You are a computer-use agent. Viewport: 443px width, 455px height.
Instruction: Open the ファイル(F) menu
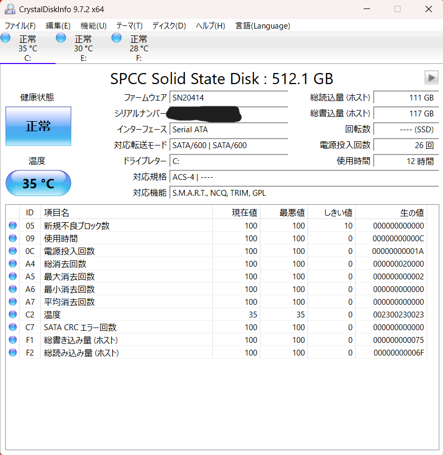[20, 25]
